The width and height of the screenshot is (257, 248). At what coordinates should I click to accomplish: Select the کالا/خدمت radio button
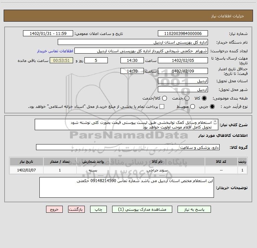(x=165, y=98)
